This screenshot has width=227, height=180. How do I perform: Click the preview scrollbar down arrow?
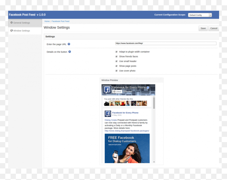pyautogui.click(x=154, y=162)
